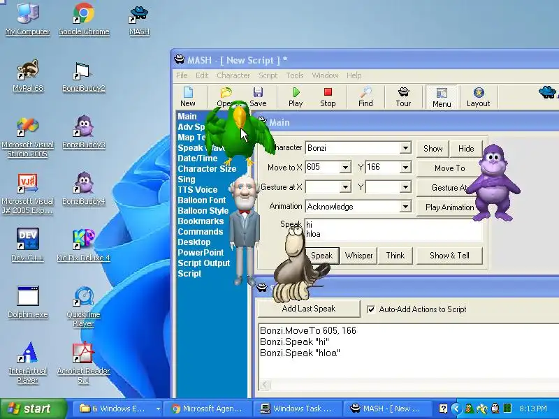Image resolution: width=559 pixels, height=419 pixels.
Task: Click Save toolbar button in MASH
Action: pos(258,97)
